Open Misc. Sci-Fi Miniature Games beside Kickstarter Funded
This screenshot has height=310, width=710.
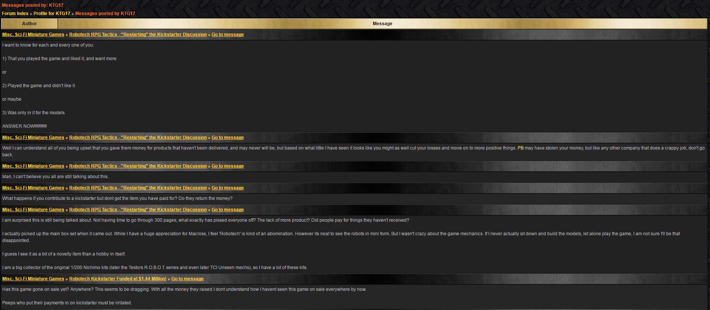click(33, 279)
